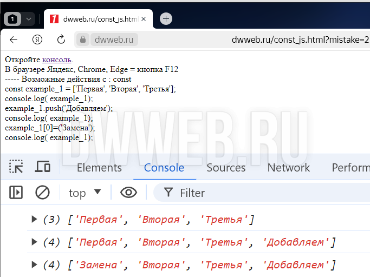
Task: Show the console sidebar
Action: click(x=16, y=193)
